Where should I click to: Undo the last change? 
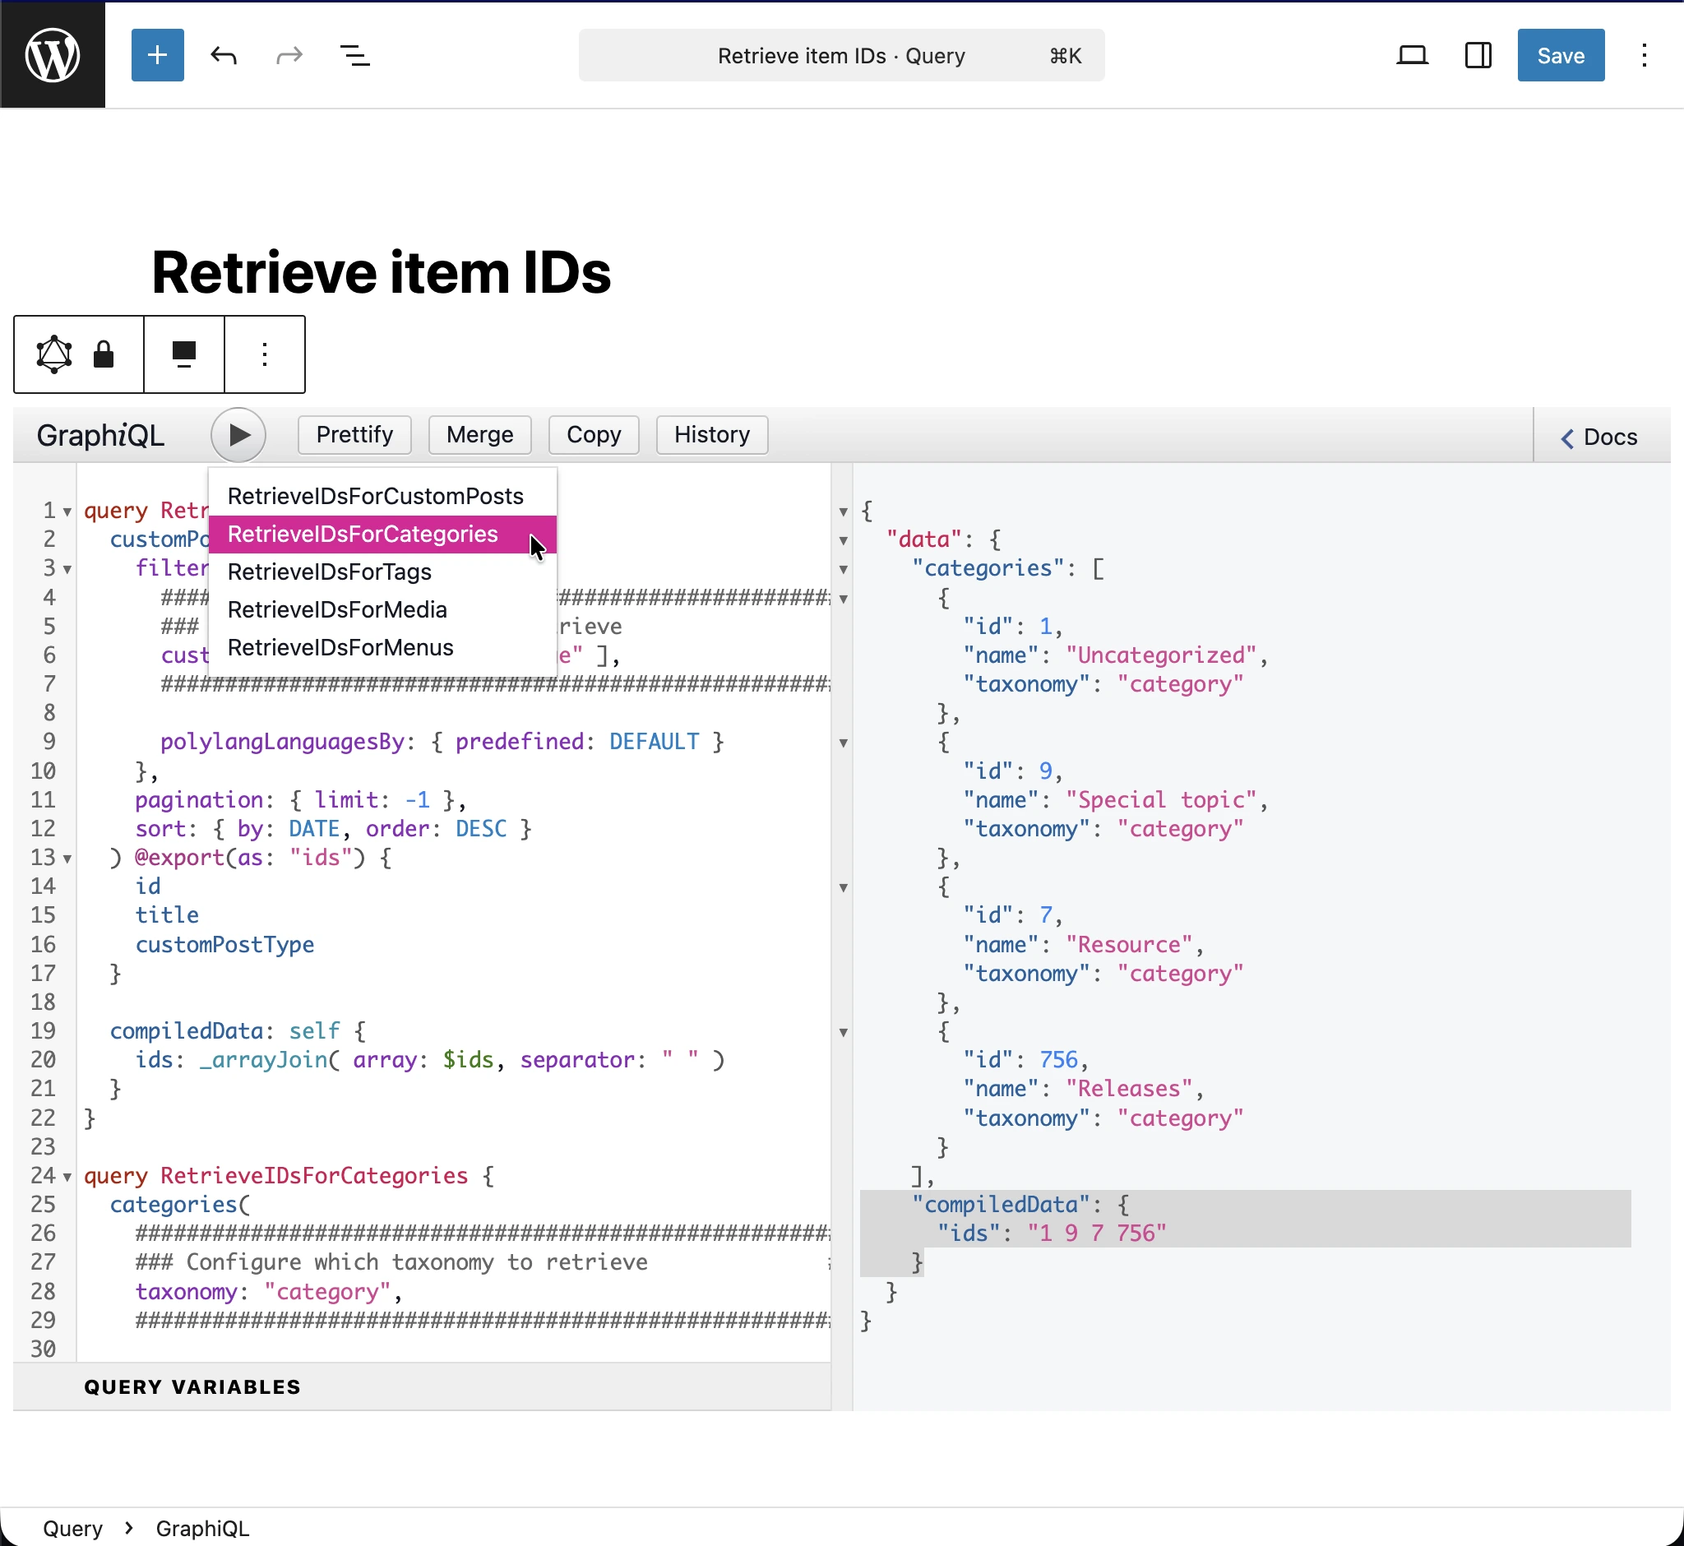pos(224,55)
